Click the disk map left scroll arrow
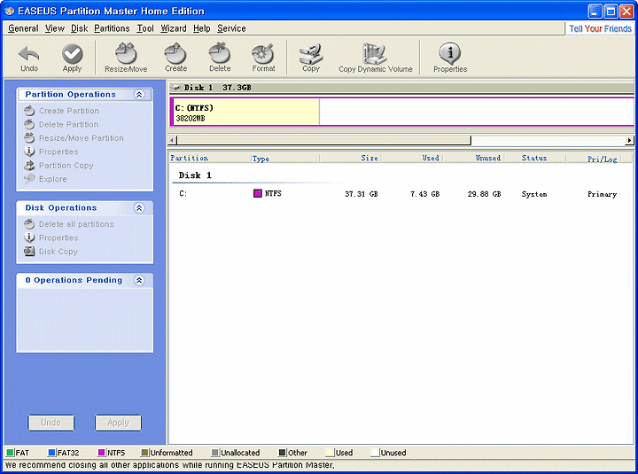The height and width of the screenshot is (474, 638). tap(173, 140)
